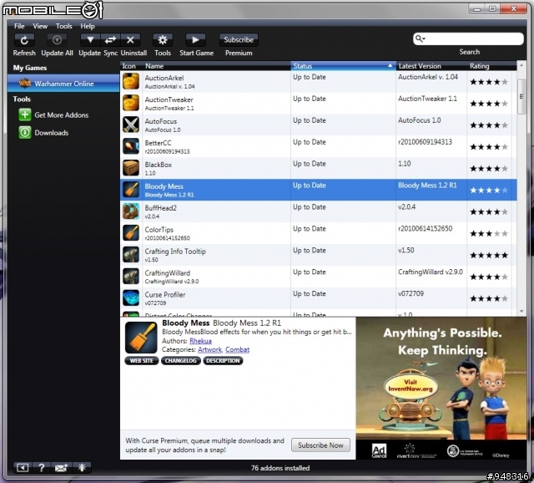Click the Sync arrows icon
The width and height of the screenshot is (534, 483).
tap(110, 40)
